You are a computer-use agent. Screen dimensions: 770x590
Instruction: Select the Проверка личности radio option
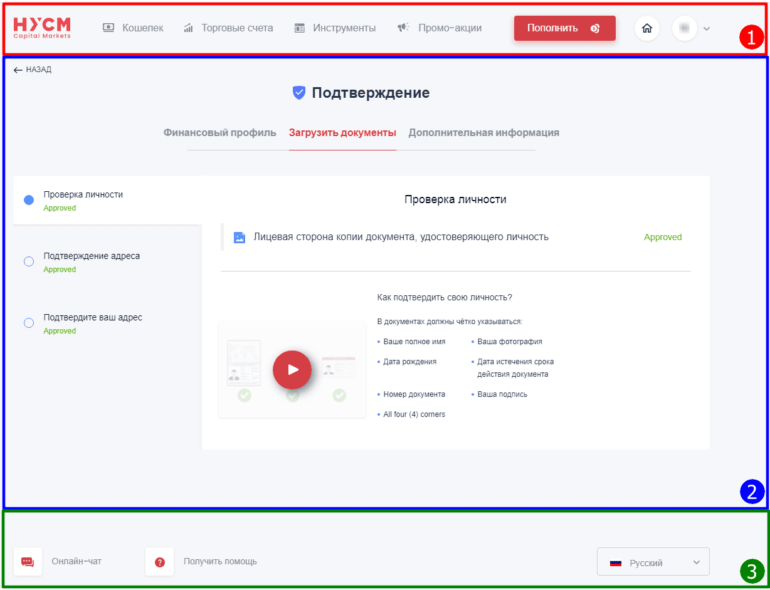pos(29,200)
